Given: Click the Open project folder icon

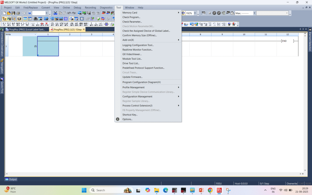Looking at the screenshot, I should tap(9, 13).
